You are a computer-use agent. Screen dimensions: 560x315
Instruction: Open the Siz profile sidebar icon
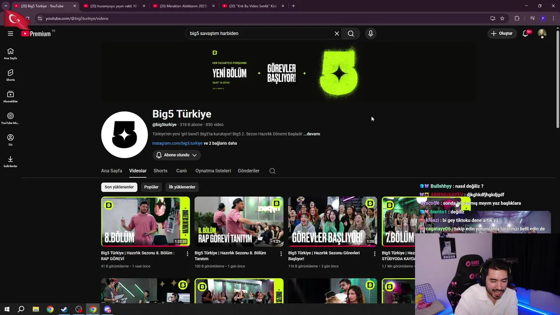(10, 140)
